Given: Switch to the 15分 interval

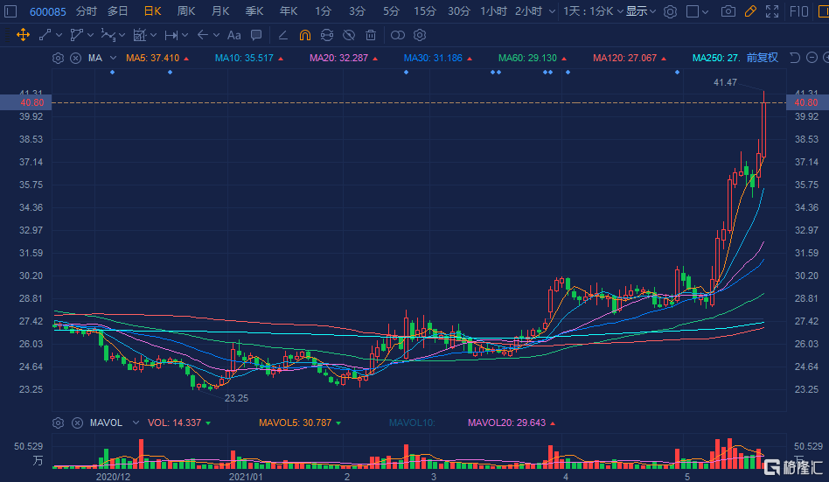Looking at the screenshot, I should (x=425, y=11).
